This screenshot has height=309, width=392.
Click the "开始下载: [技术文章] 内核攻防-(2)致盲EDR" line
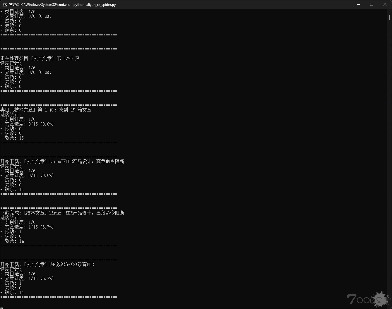tap(47, 265)
